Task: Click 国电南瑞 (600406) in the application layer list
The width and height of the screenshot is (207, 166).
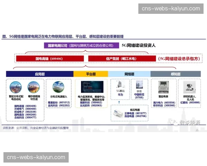Action: click(25, 106)
